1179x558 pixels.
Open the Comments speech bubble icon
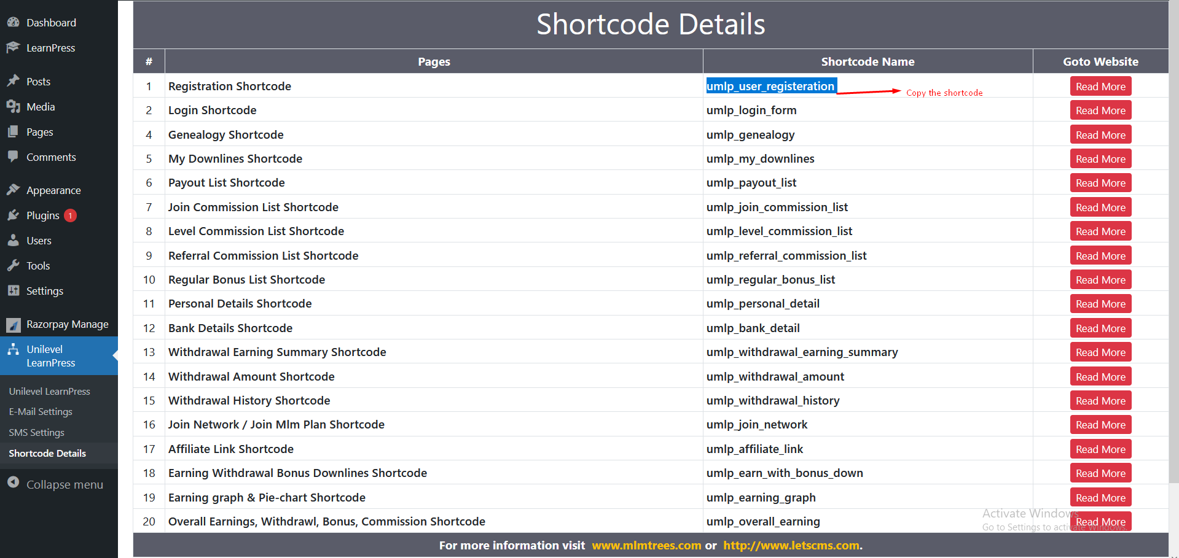[x=14, y=157]
